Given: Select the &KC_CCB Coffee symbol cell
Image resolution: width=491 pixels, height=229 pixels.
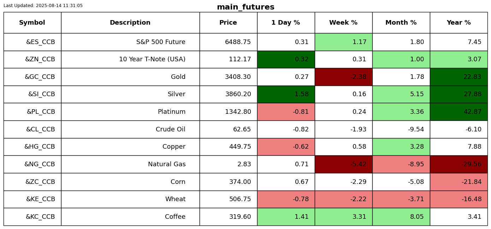Looking at the screenshot, I should (x=32, y=217).
